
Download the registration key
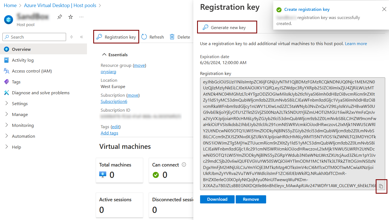click(217, 199)
